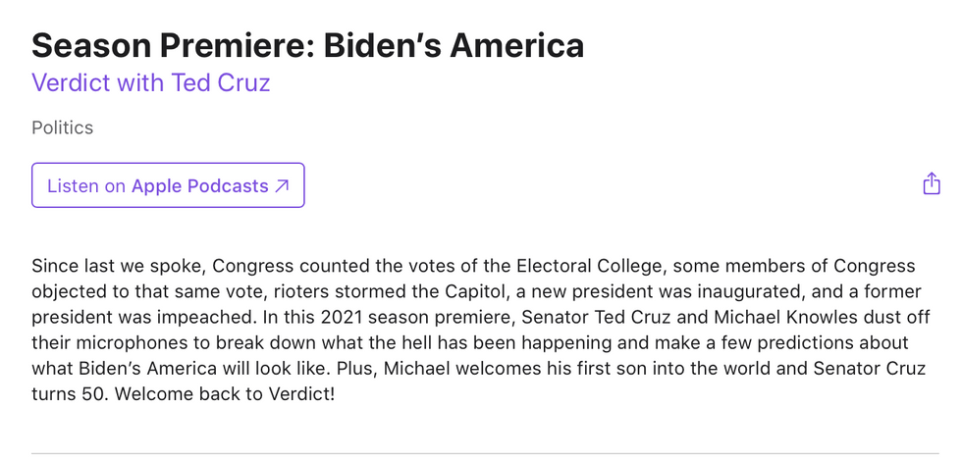Viewport: 962px width, 460px height.
Task: Click the Season Premiere words in the headline
Action: click(173, 45)
